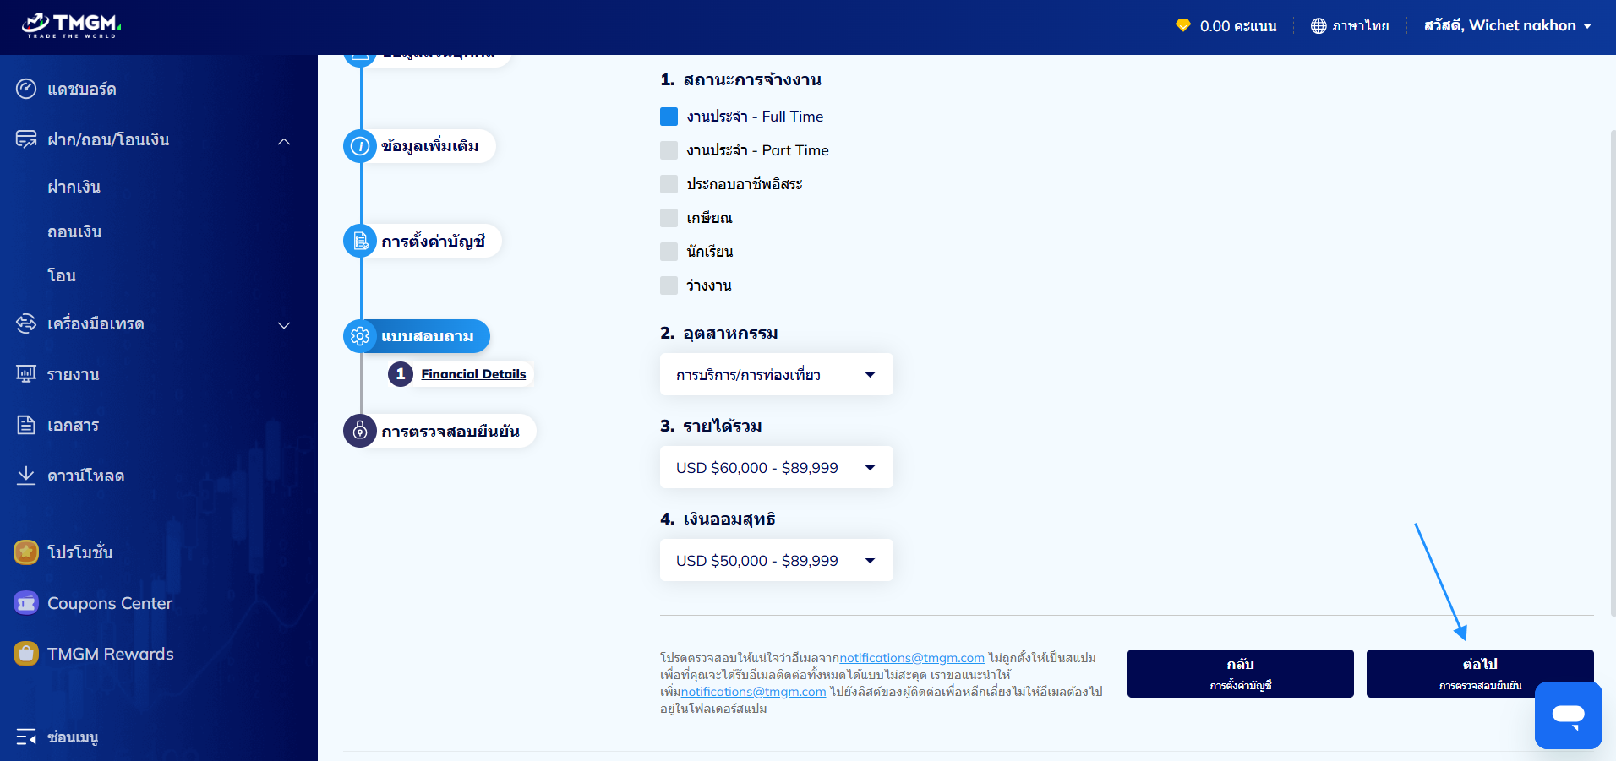This screenshot has width=1616, height=761.
Task: Click the number 1 step badge
Action: click(401, 374)
